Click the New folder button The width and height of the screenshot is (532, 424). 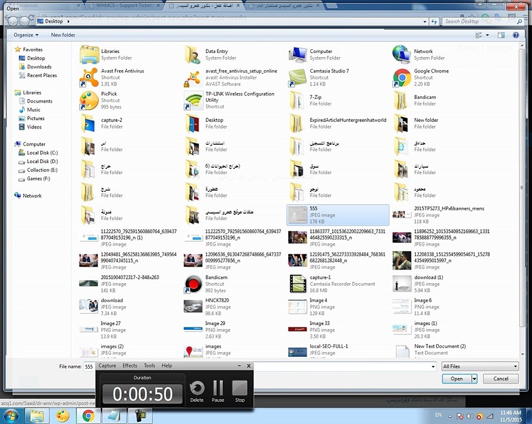(63, 35)
